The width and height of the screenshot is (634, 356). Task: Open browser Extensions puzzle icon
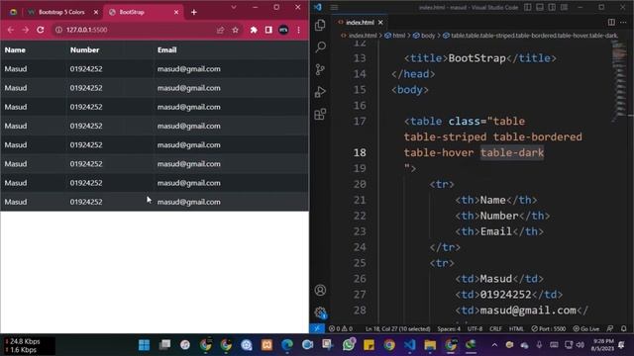(x=254, y=30)
